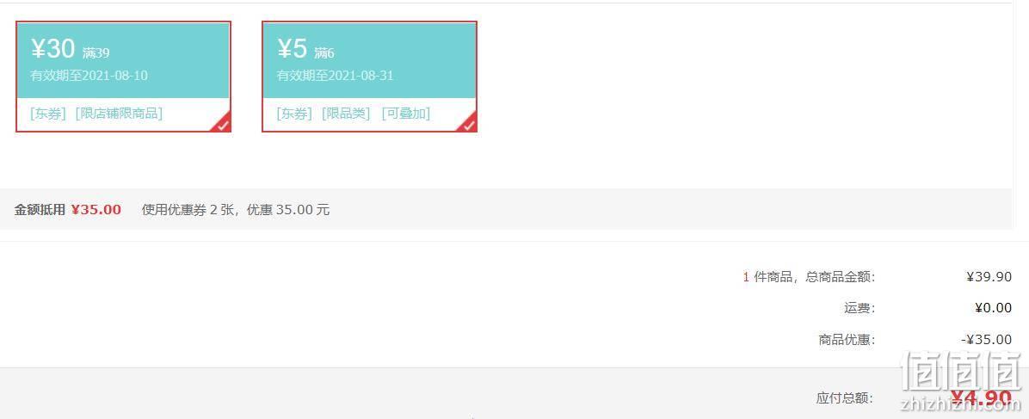Click the 应付总额 payable total label

[x=845, y=398]
